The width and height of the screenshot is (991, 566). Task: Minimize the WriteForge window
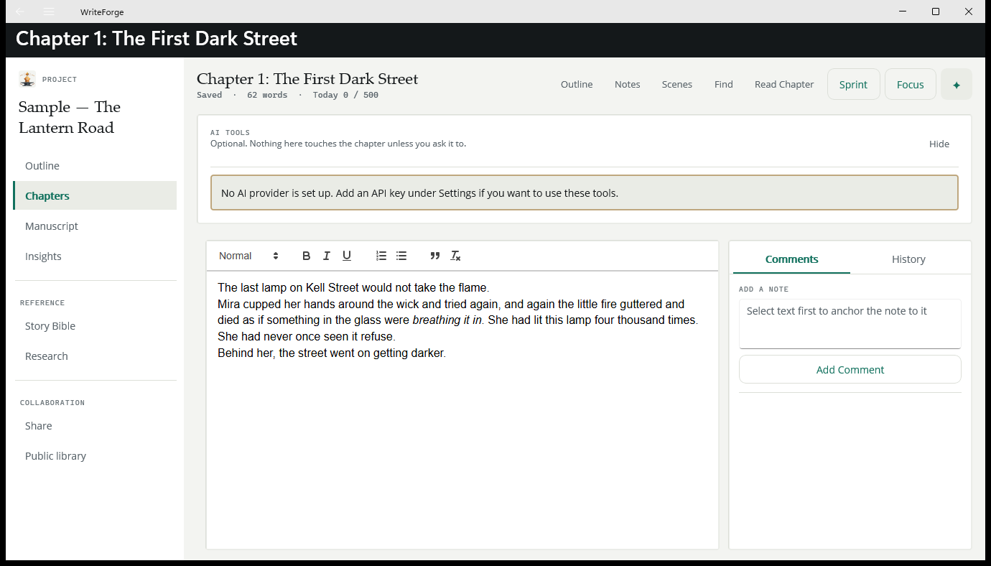pos(903,11)
